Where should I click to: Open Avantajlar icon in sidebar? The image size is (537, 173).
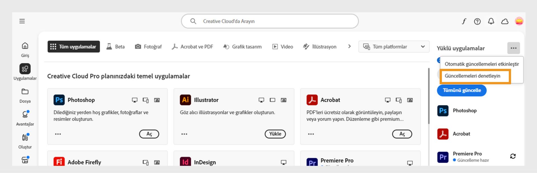[25, 114]
